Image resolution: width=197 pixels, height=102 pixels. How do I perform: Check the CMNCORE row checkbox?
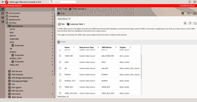coord(60,56)
